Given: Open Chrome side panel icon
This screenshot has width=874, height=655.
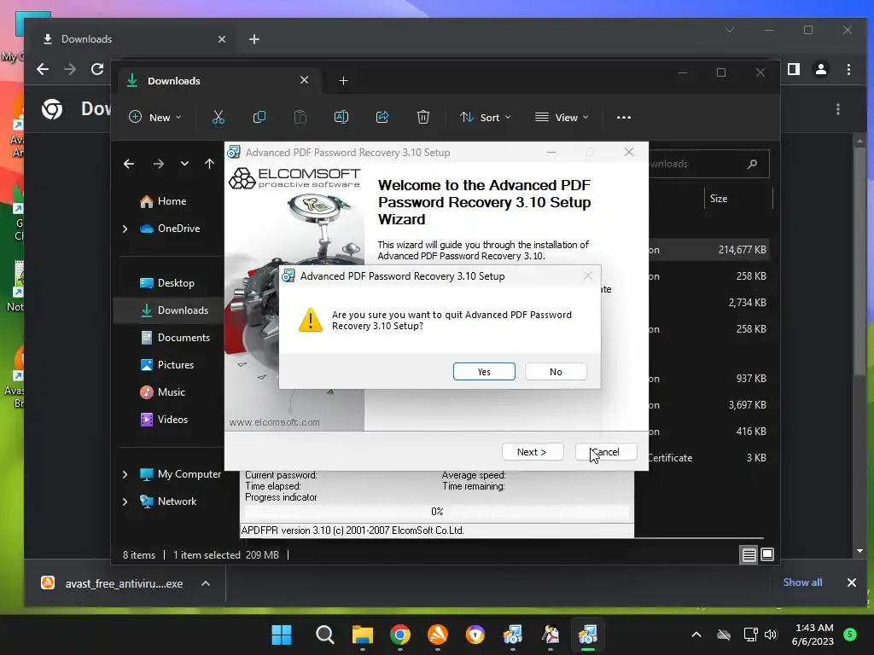Looking at the screenshot, I should coord(794,69).
